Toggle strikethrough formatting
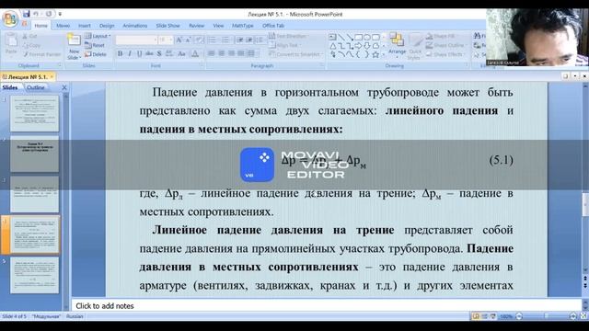The image size is (589, 331). tap(149, 53)
